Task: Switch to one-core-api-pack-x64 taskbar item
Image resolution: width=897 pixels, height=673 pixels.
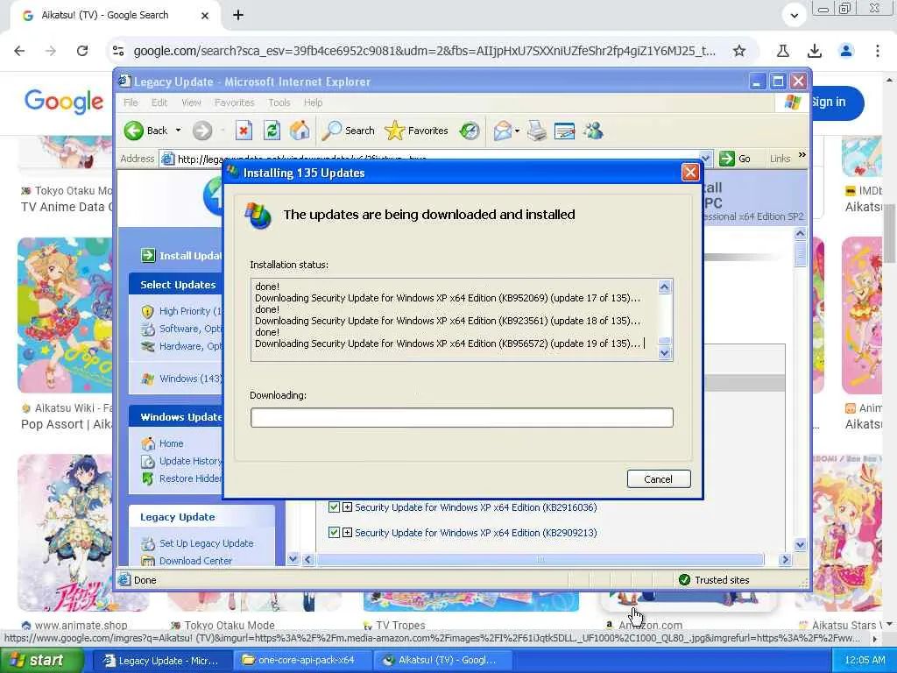Action: (x=302, y=661)
